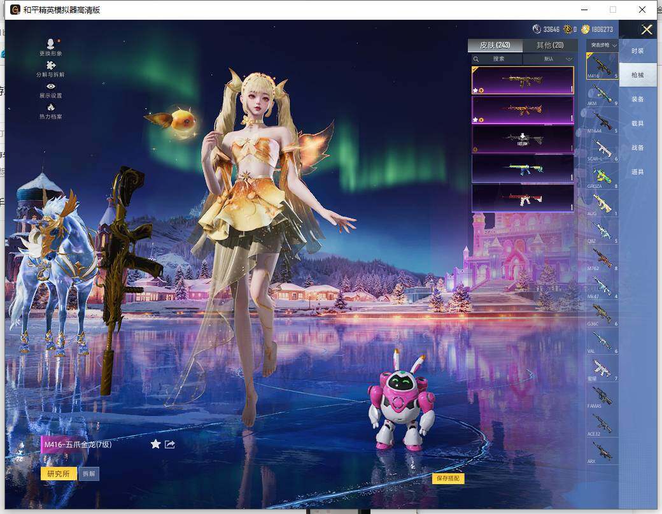Screen dimensions: 662x514
Task: Select ARX in weapon list
Action: (x=602, y=451)
